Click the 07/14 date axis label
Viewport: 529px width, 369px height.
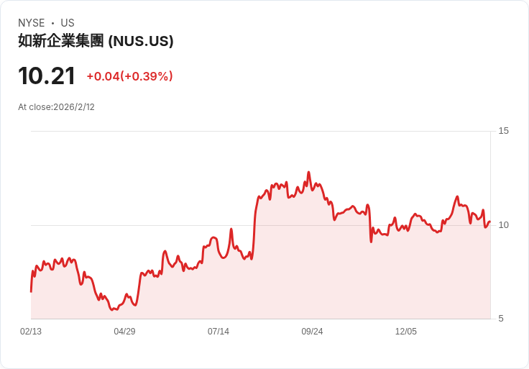[218, 332]
